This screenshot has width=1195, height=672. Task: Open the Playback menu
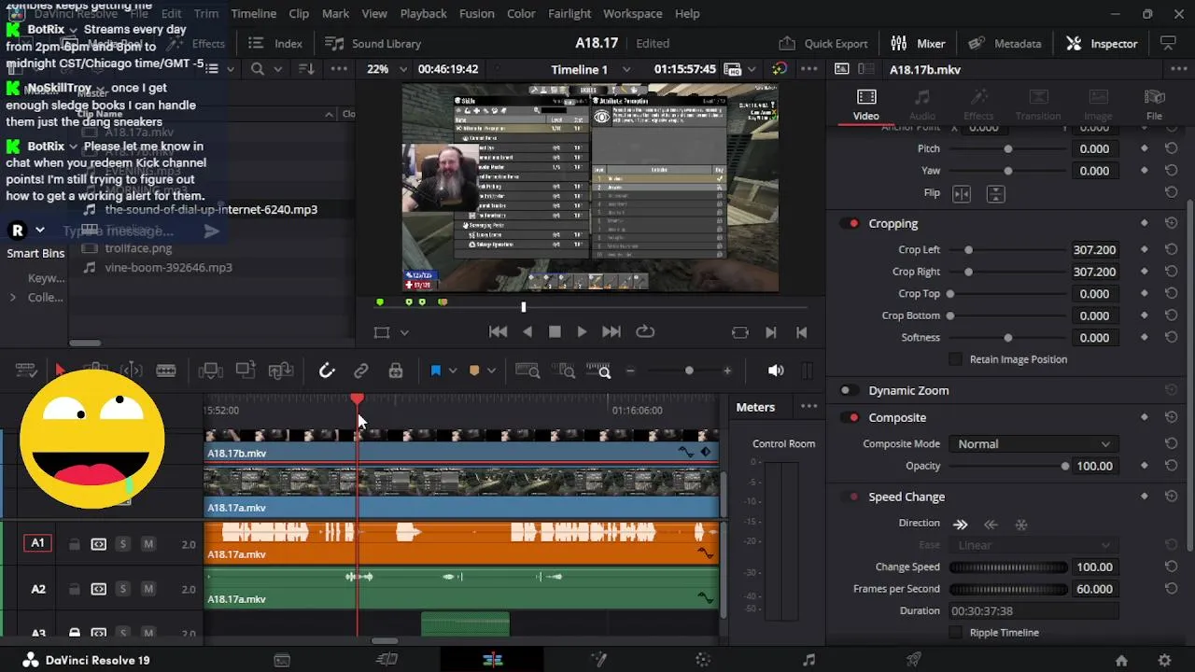423,14
